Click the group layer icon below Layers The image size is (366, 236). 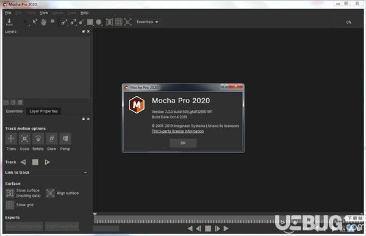coord(6,102)
